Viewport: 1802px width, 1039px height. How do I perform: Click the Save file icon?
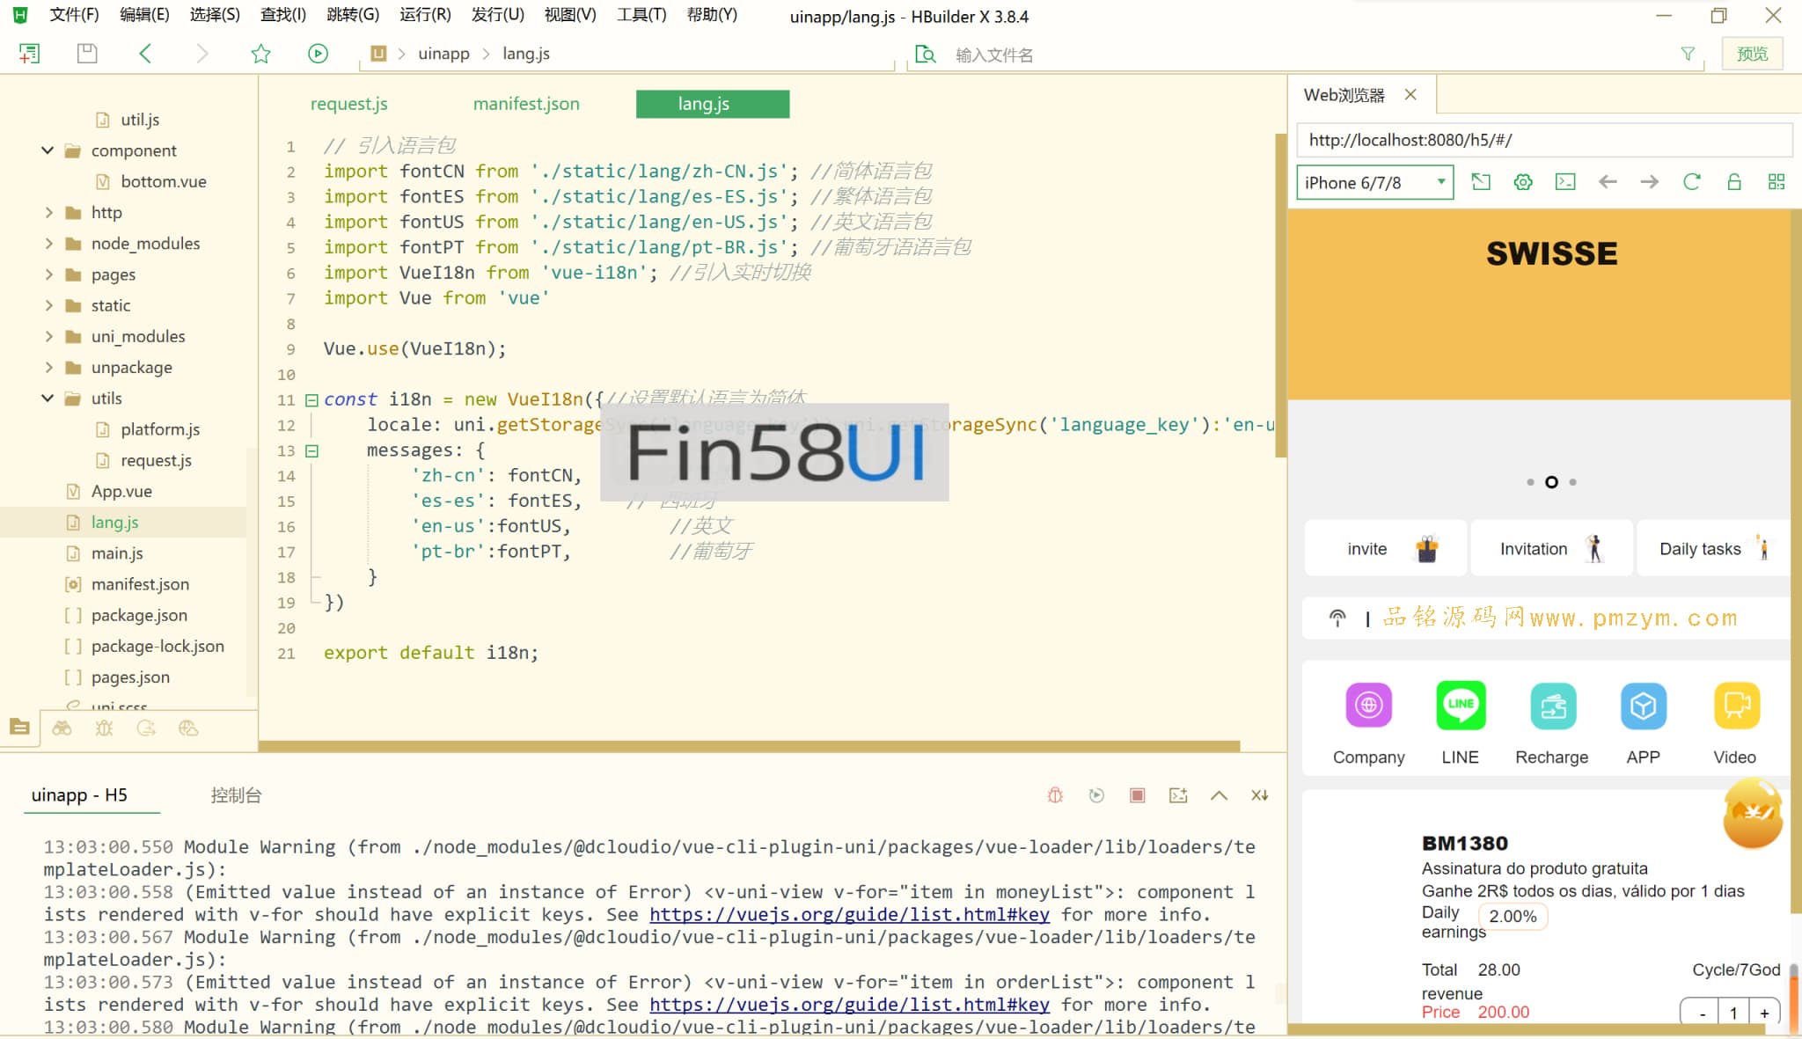click(x=87, y=54)
